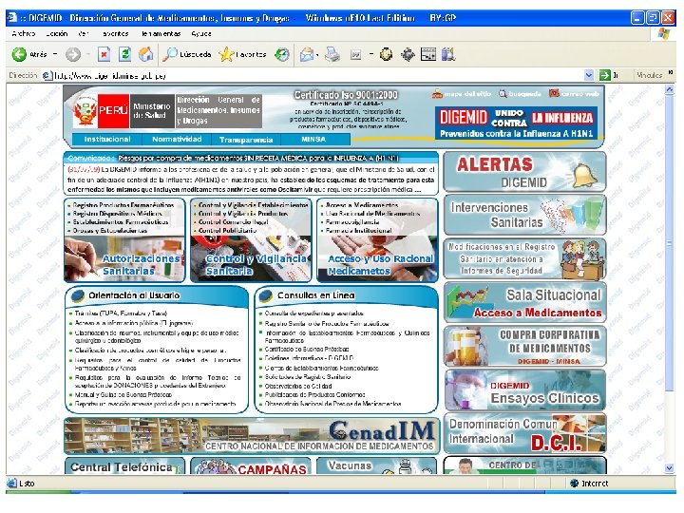Open the DIGEMID Ensayos Clínicos banner
This screenshot has height=513, width=684.
click(524, 390)
